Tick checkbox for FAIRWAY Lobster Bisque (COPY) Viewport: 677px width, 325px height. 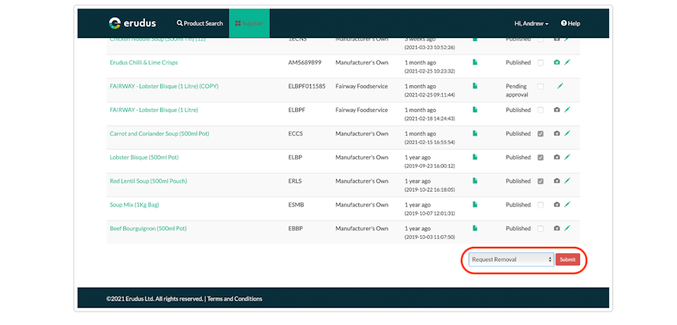pyautogui.click(x=540, y=86)
